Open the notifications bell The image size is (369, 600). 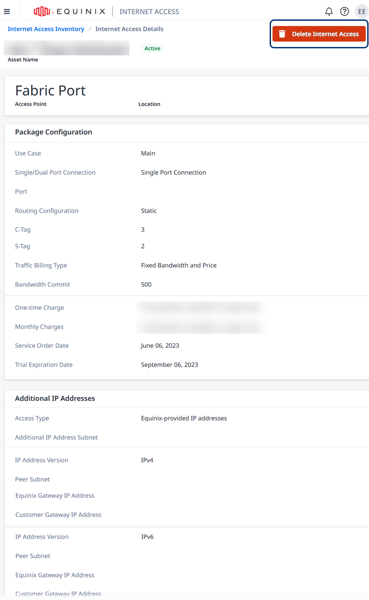pyautogui.click(x=329, y=11)
